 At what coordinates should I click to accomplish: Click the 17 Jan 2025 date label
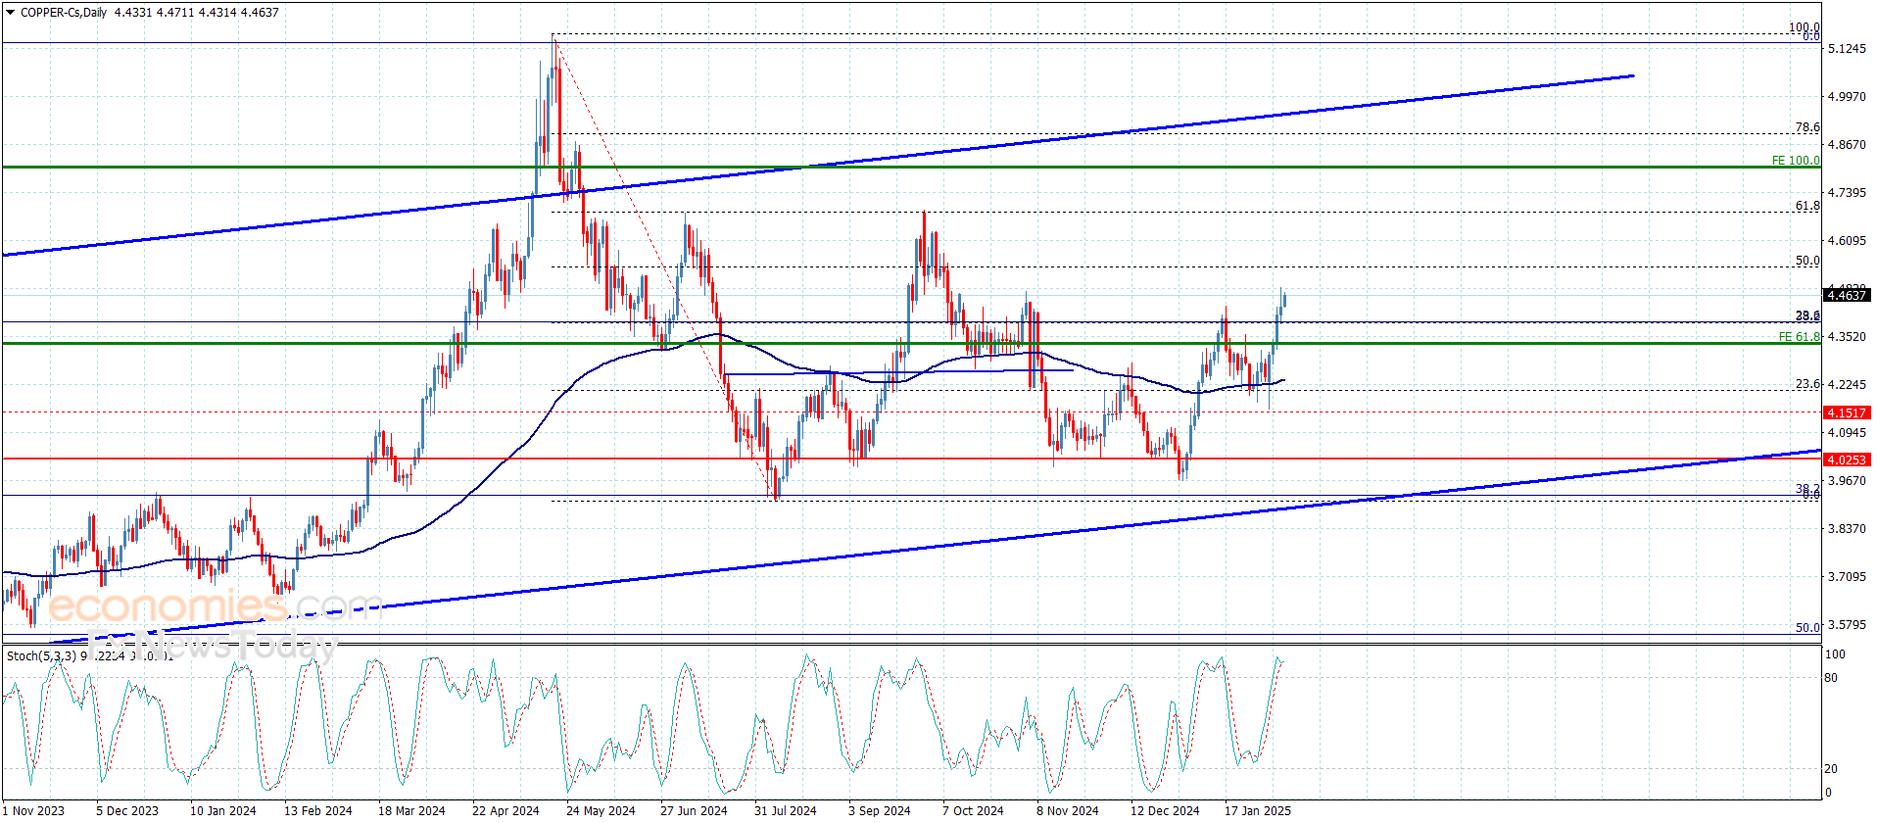[1258, 810]
